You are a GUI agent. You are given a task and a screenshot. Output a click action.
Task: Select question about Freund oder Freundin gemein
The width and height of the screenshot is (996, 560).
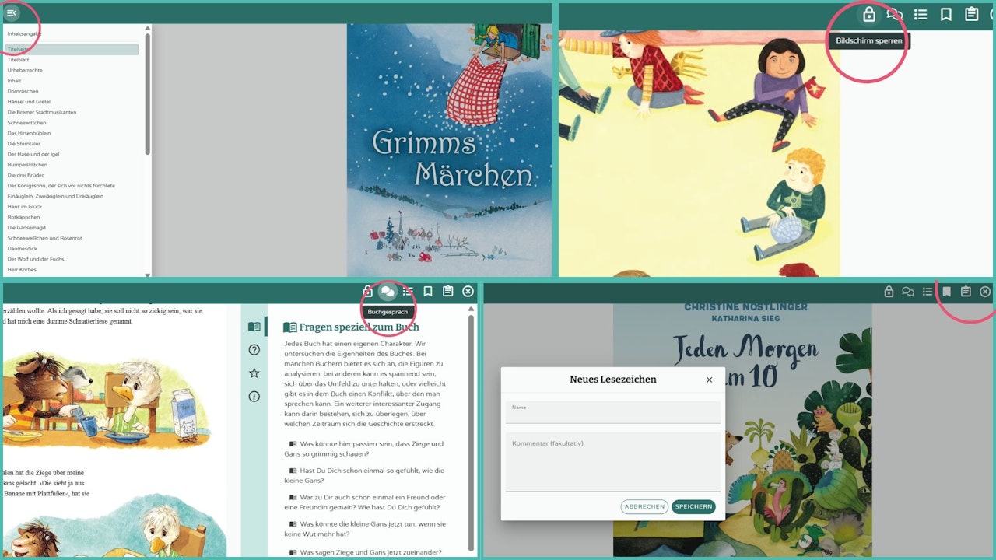(x=366, y=502)
